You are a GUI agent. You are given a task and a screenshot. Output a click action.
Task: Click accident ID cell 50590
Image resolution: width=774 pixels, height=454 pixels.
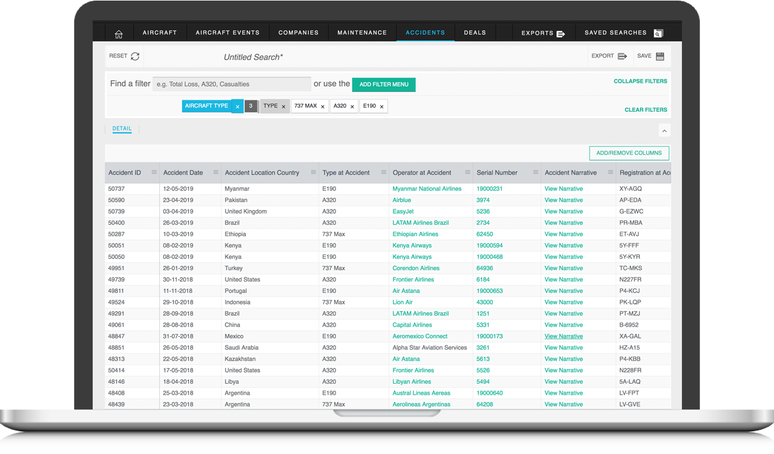pyautogui.click(x=116, y=200)
